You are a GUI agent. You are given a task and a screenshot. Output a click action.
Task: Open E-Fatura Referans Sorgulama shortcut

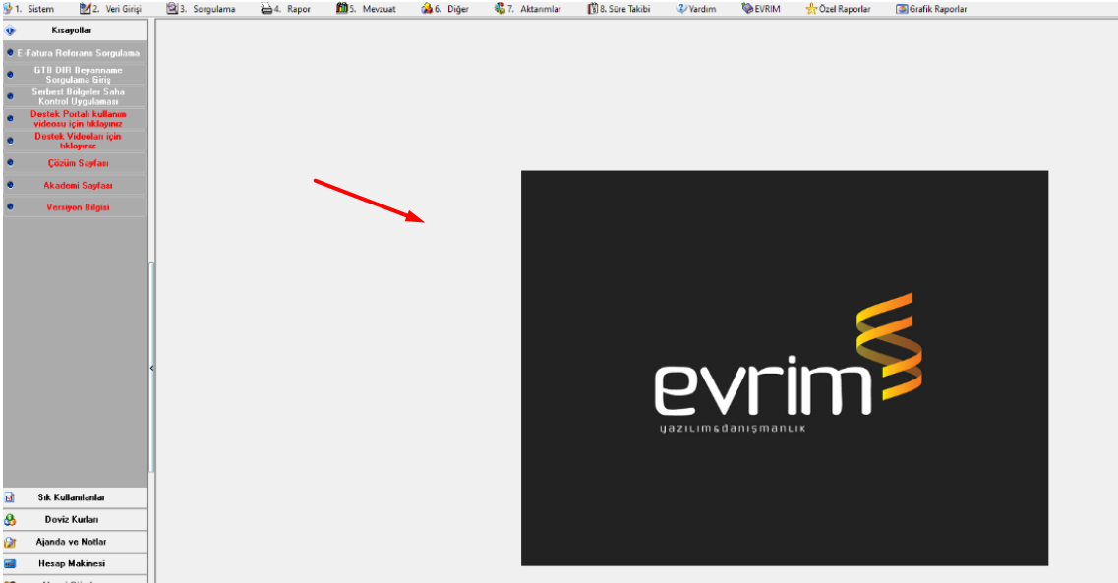(77, 52)
